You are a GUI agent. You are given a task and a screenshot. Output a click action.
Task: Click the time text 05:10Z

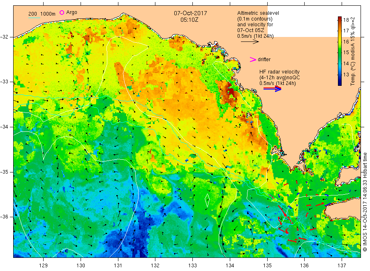tap(189, 20)
